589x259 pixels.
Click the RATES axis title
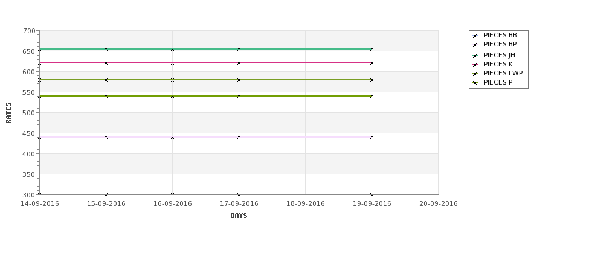pyautogui.click(x=8, y=113)
